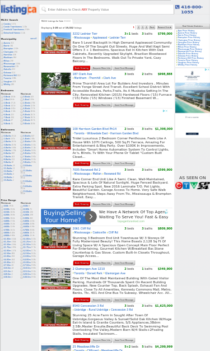
Task: Open the Newest First sort dropdown
Action: (165, 27)
